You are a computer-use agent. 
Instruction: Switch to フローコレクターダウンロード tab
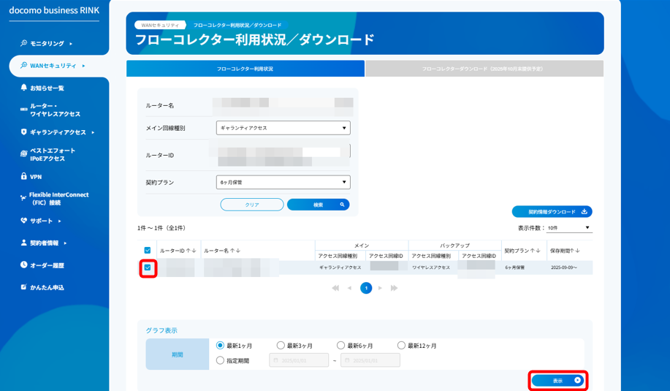[x=484, y=69]
